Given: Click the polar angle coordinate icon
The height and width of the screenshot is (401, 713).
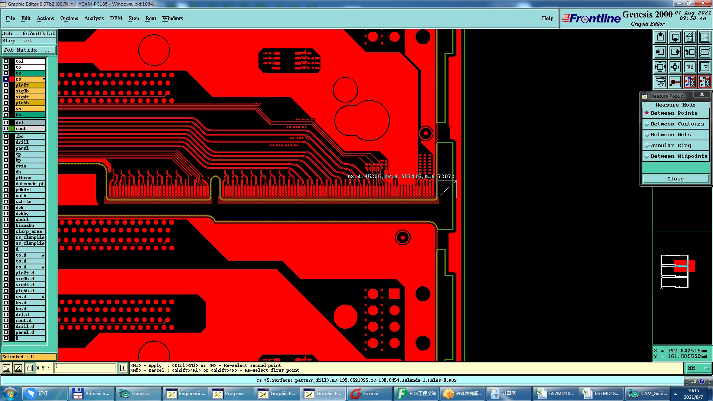Looking at the screenshot, I should [x=18, y=368].
